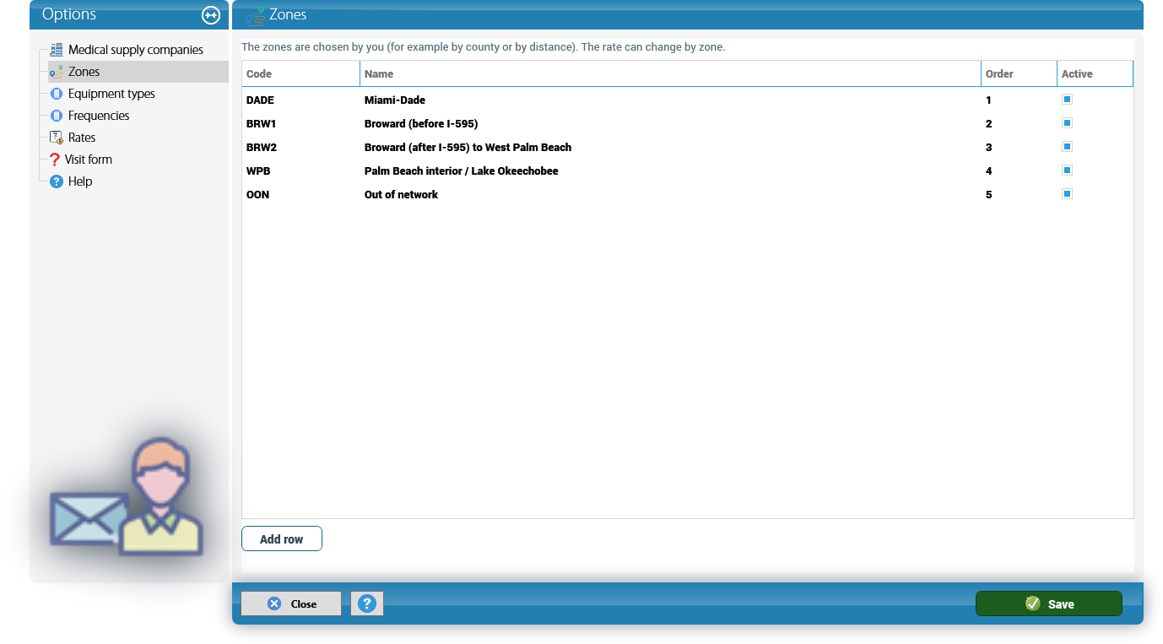Close the Zones dialog
This screenshot has height=644, width=1163.
coord(291,603)
